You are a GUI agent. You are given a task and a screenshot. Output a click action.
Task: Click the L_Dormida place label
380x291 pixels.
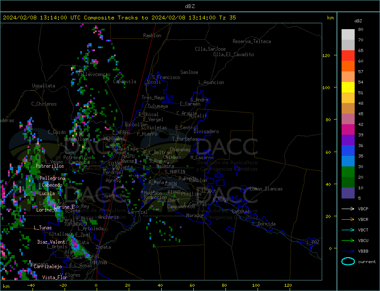click(265, 224)
